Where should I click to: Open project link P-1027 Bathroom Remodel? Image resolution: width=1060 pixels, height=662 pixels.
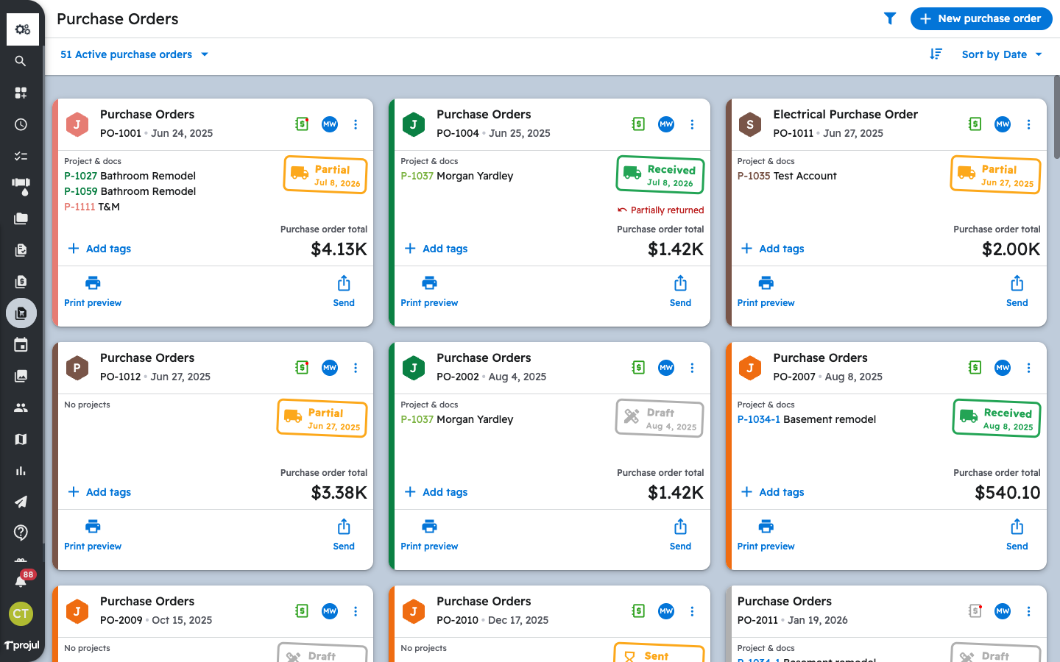coord(130,176)
